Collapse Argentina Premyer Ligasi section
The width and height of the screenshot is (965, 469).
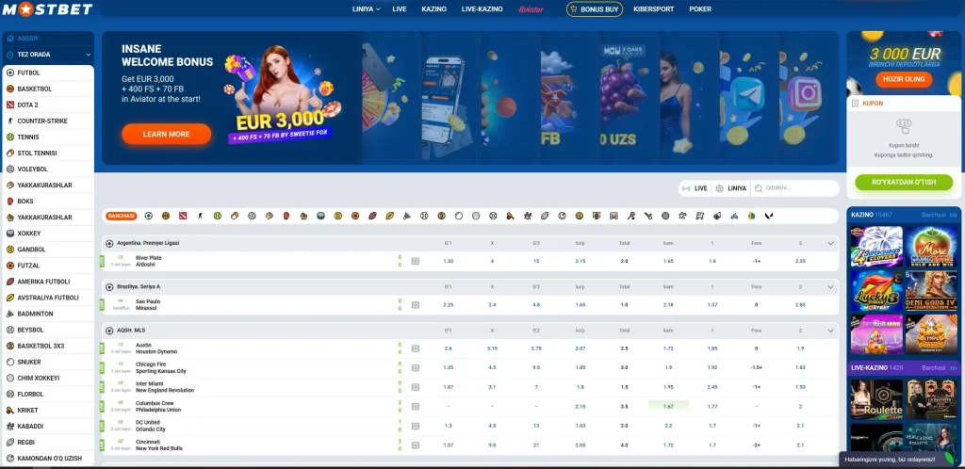(831, 243)
